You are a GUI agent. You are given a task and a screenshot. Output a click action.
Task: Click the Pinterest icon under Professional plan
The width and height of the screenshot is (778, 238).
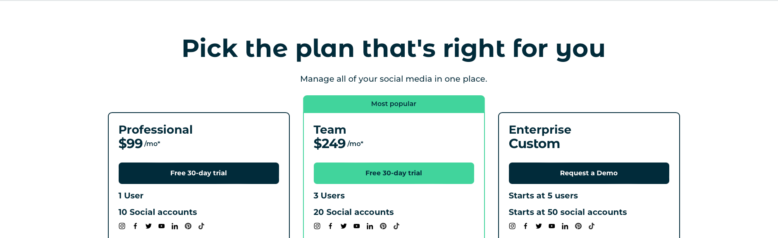point(188,226)
